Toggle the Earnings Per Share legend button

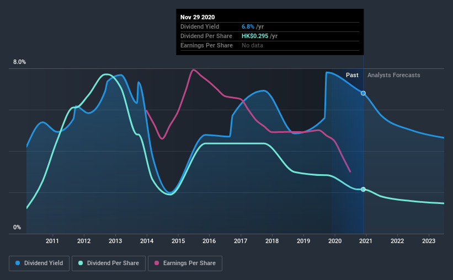pyautogui.click(x=185, y=263)
